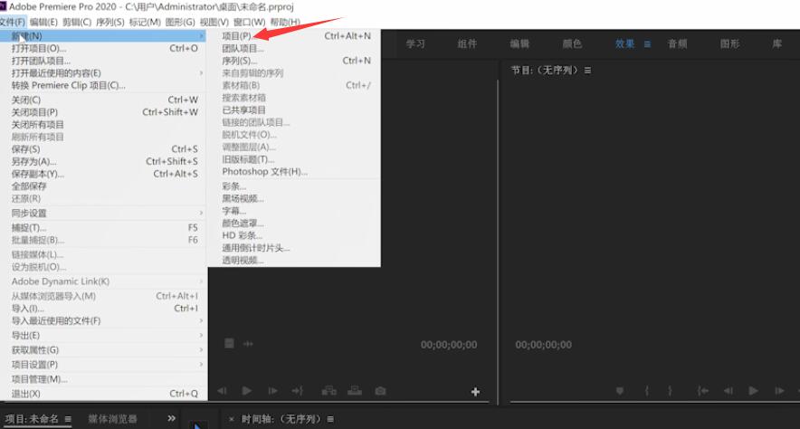The image size is (800, 429).
Task: Open the Timeline panel menu icon
Action: coord(330,419)
